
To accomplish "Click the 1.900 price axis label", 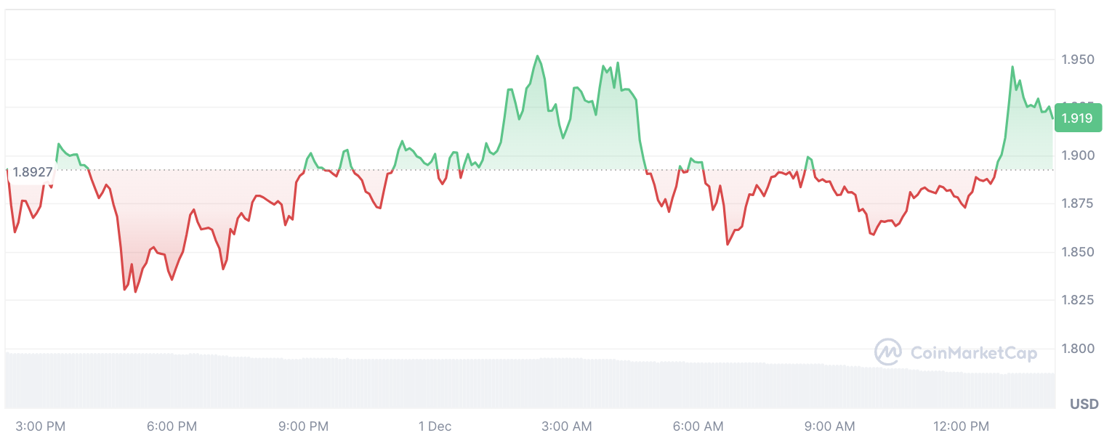I will click(x=1077, y=155).
